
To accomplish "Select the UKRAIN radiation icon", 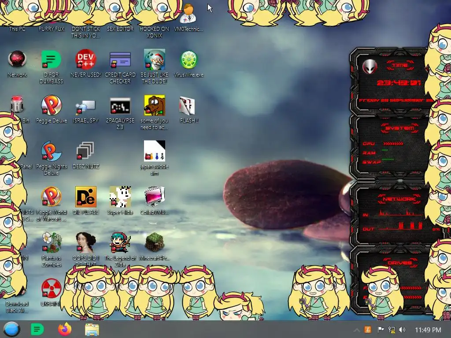I will pos(51,288).
